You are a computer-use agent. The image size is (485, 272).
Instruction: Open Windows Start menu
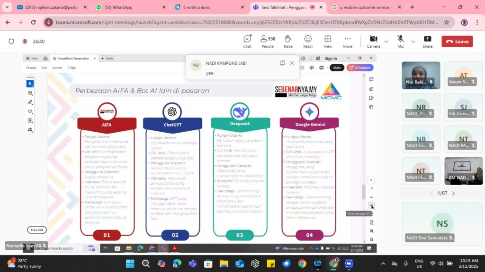click(x=130, y=263)
